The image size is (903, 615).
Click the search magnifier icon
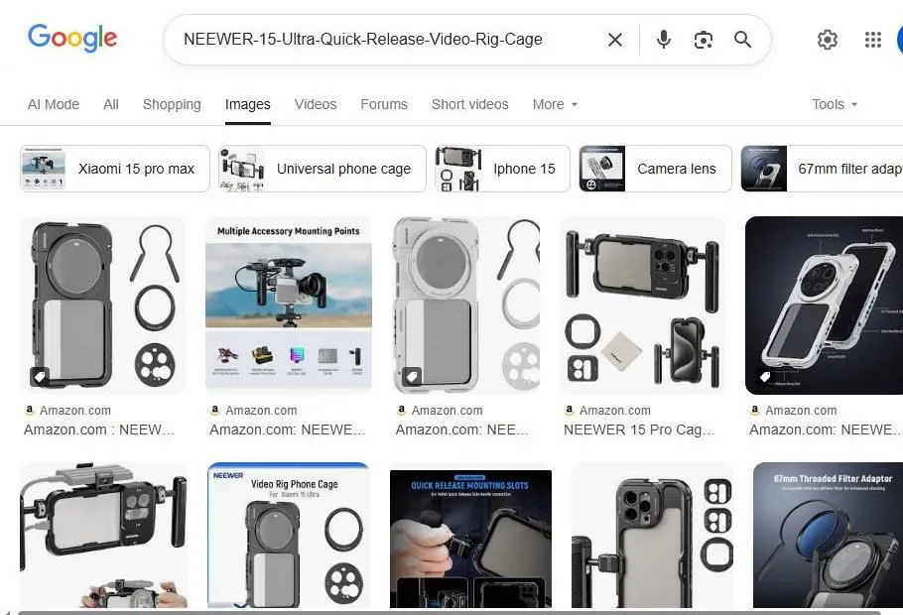pyautogui.click(x=742, y=40)
